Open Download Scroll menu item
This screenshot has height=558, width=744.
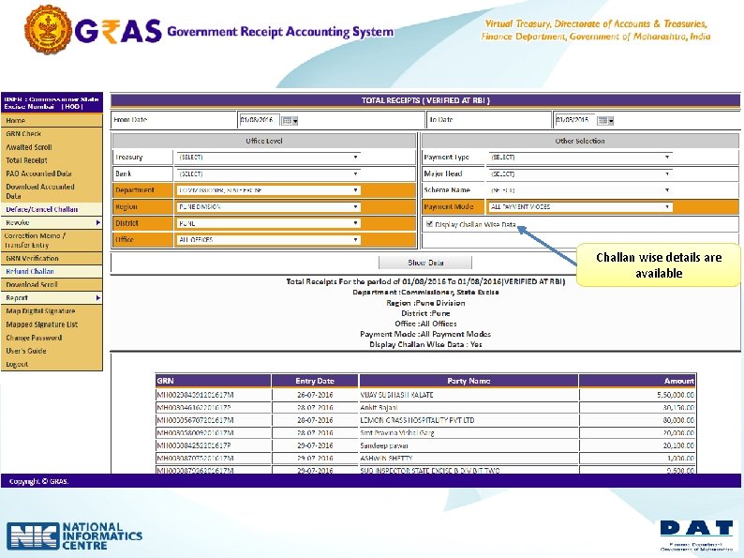(x=52, y=285)
